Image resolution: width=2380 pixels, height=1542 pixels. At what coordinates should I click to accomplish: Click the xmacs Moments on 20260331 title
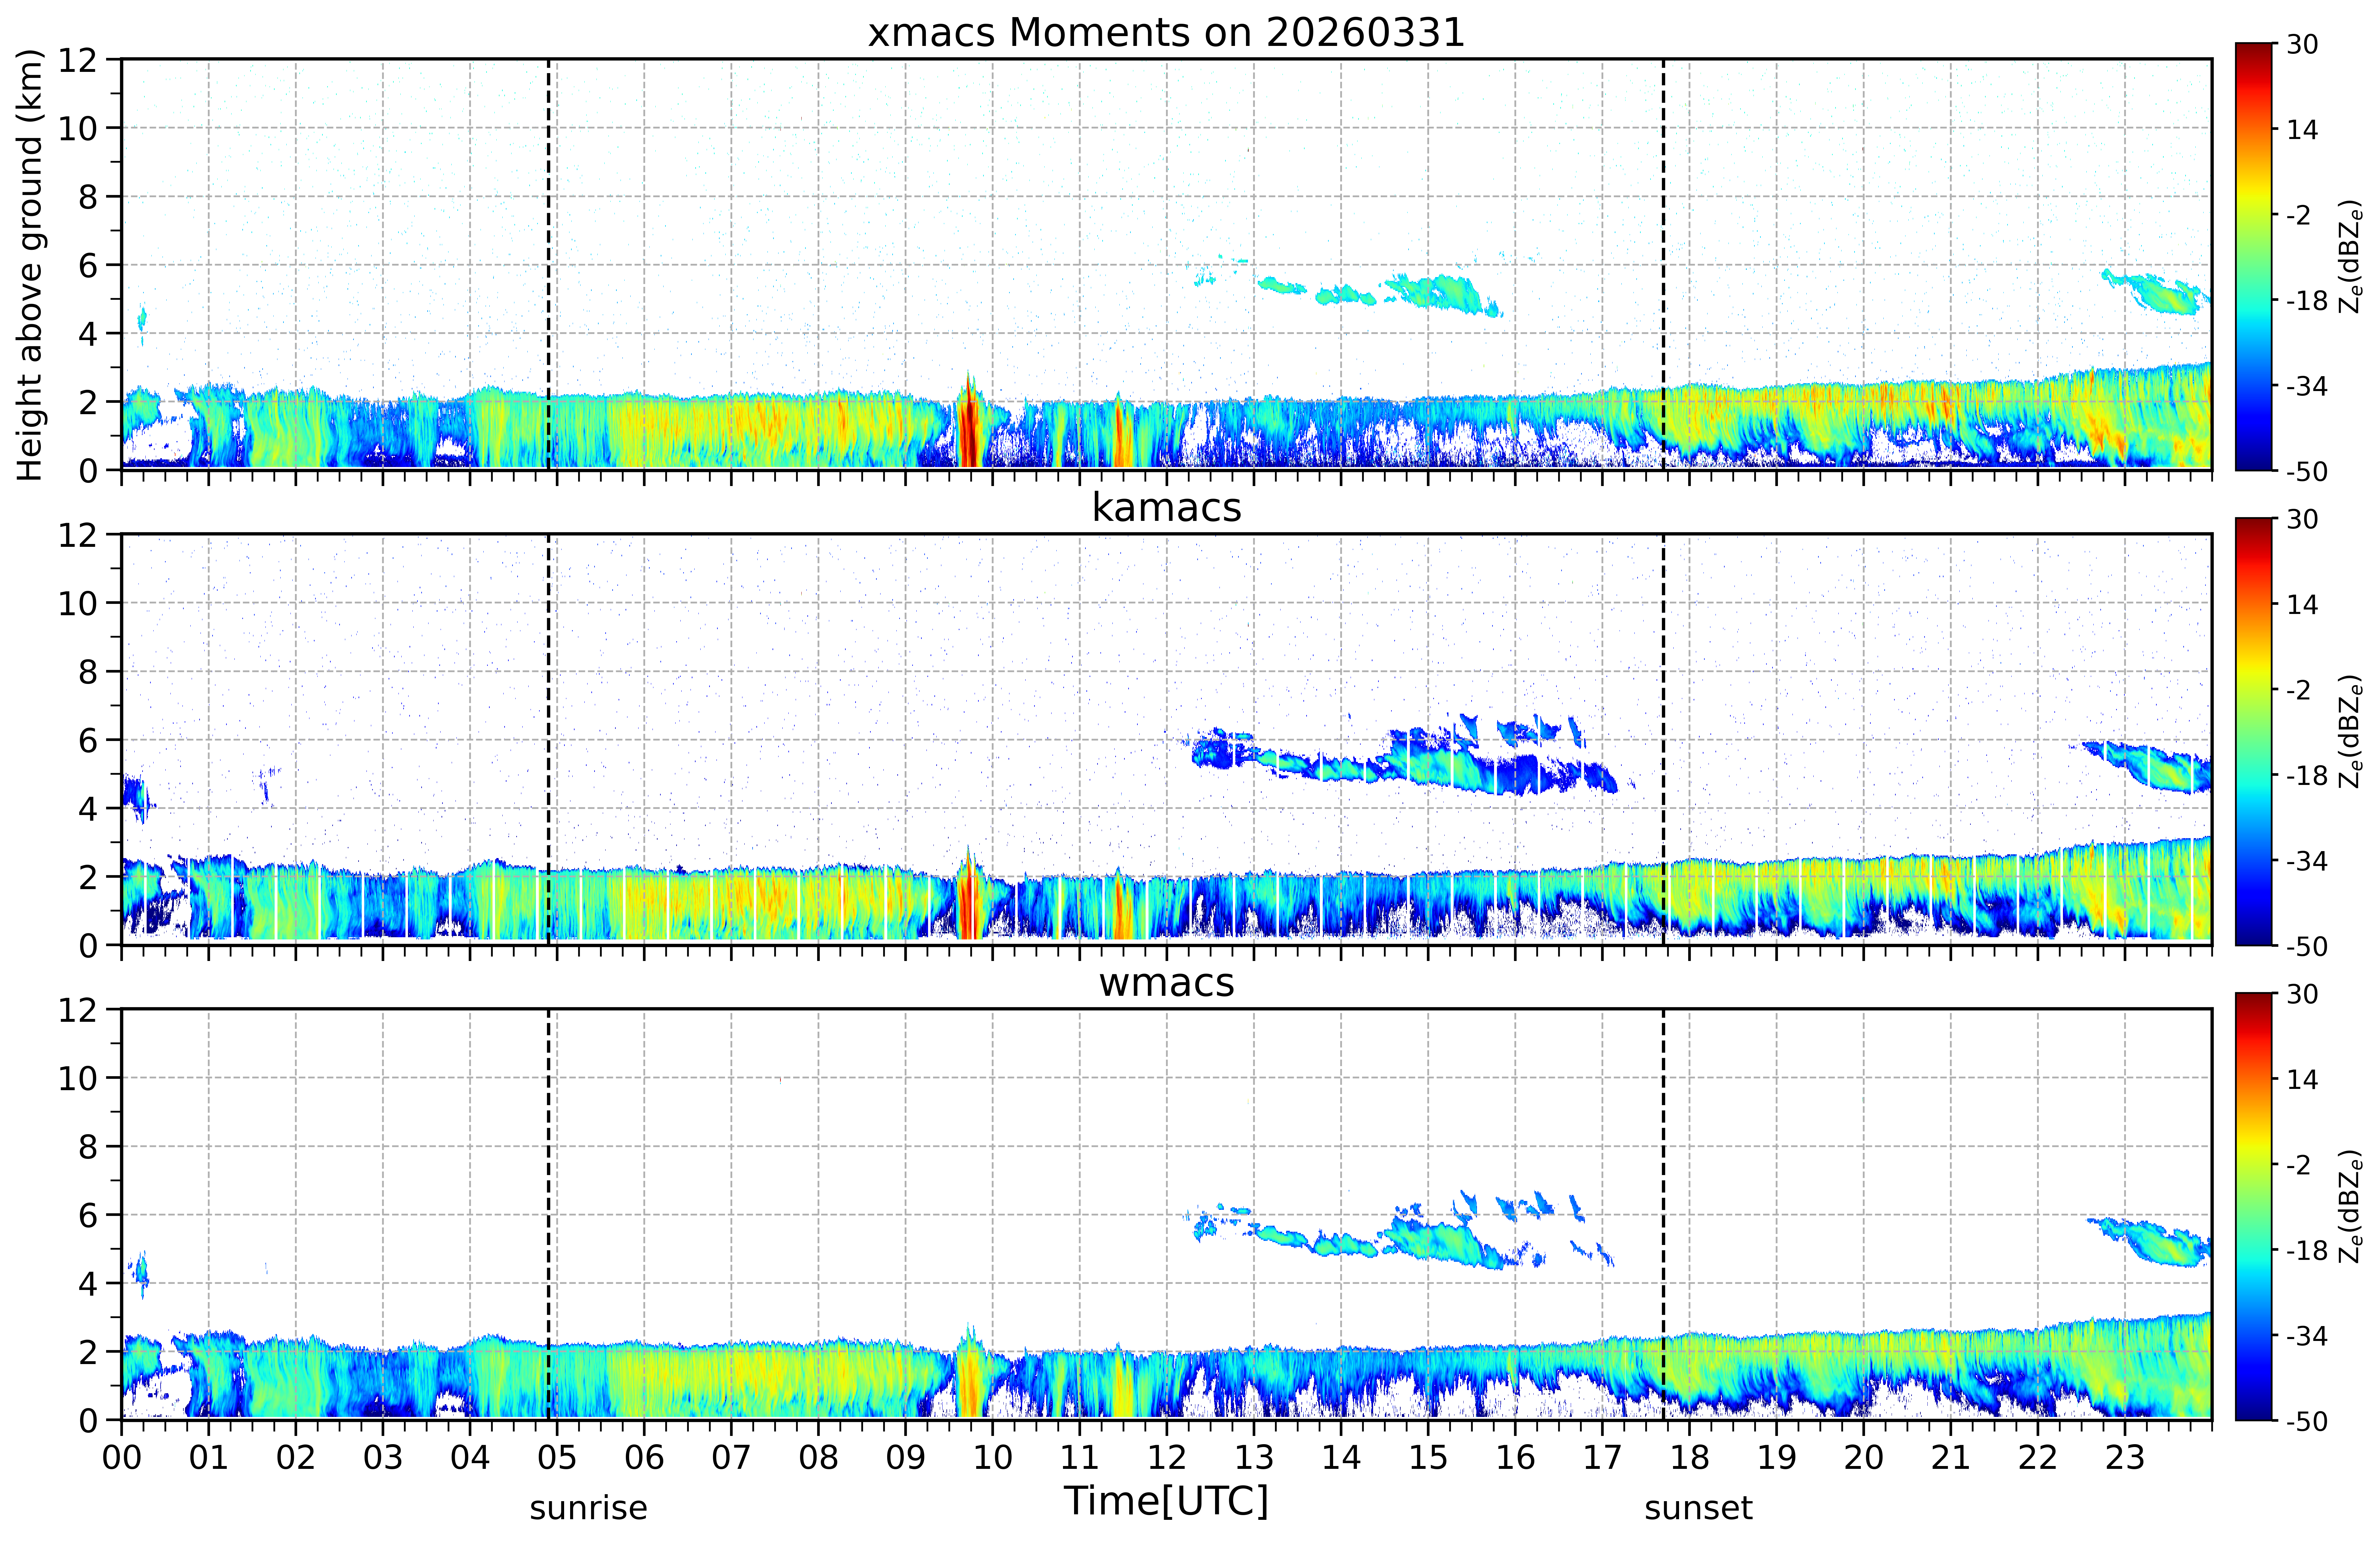(x=1166, y=33)
